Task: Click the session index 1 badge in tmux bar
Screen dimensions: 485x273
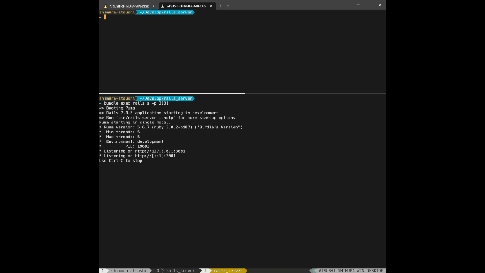Action: click(103, 270)
